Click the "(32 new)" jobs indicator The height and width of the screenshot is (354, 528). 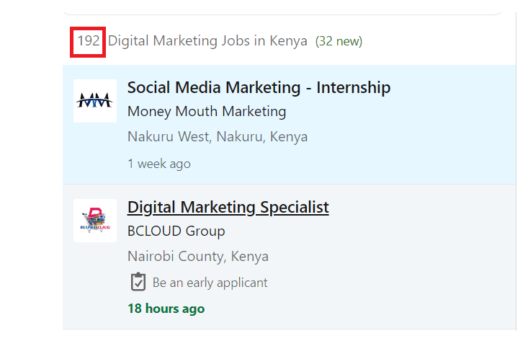coord(339,41)
